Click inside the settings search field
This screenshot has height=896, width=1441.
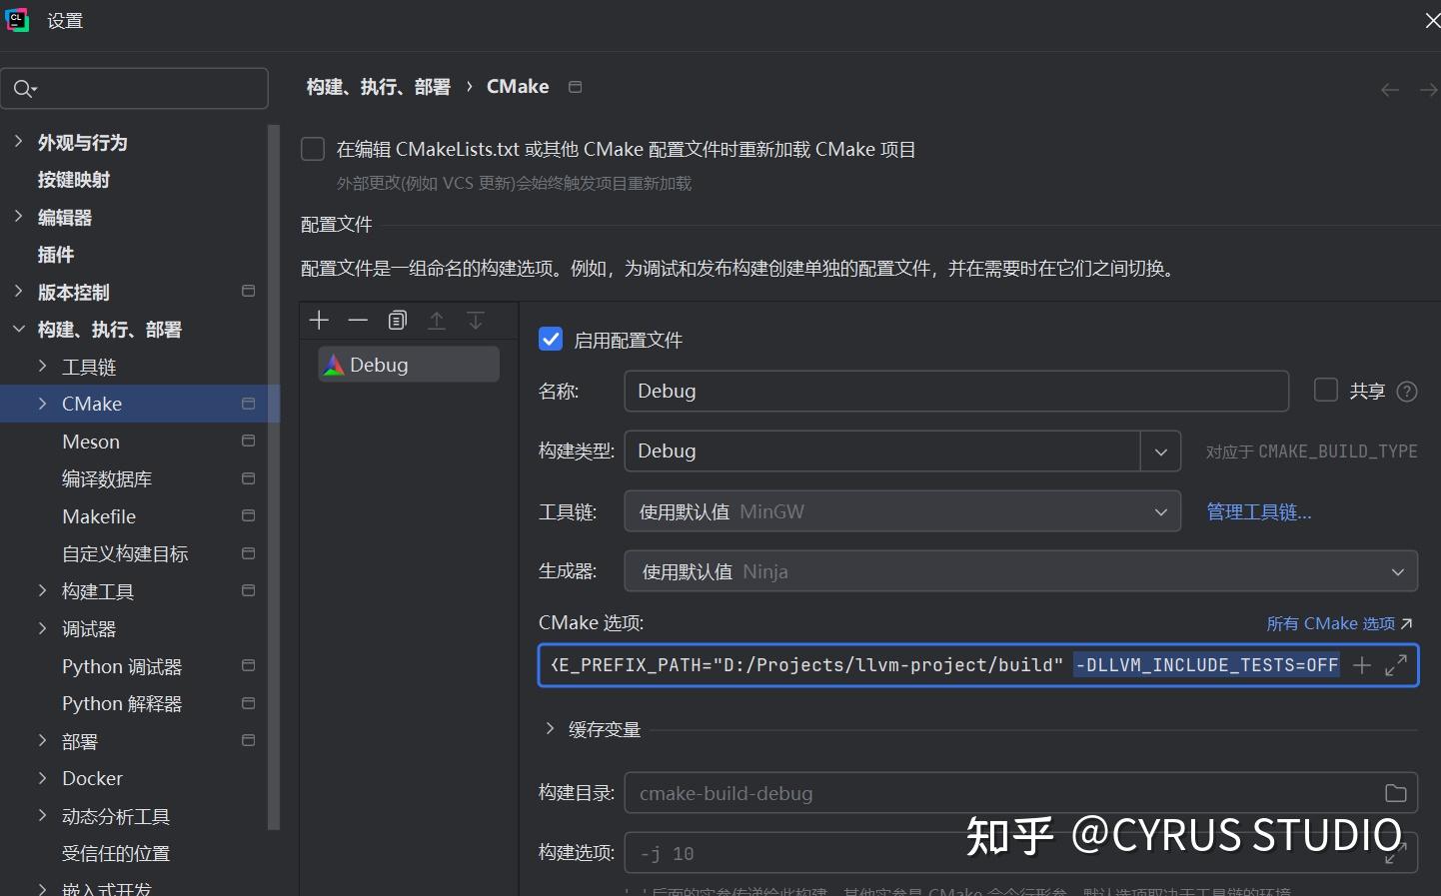135,89
